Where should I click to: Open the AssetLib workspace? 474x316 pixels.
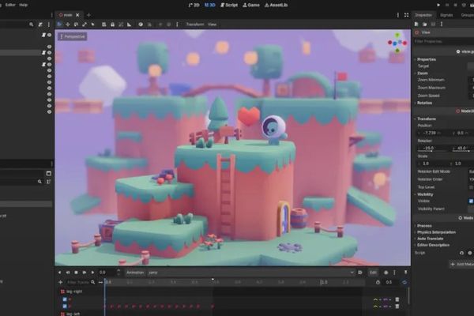tap(276, 6)
